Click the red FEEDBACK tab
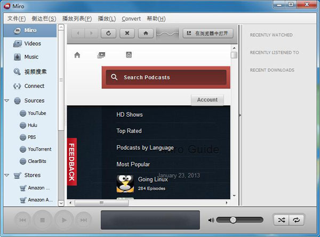Image resolution: width=320 pixels, height=237 pixels. (x=72, y=162)
